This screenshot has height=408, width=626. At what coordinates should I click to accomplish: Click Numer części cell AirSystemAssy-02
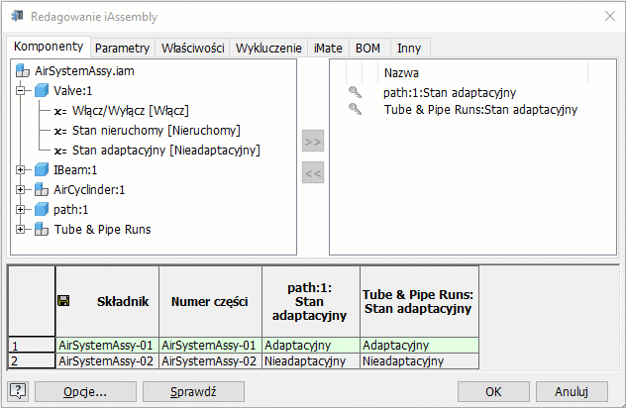(x=210, y=360)
